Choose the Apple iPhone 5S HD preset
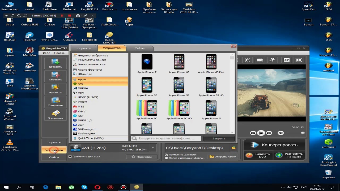This screenshot has height=191, width=340. click(211, 87)
